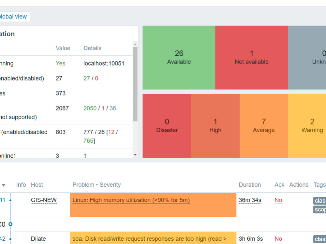Open the sda Disk read/write problem
Image resolution: width=326 pixels, height=244 pixels.
pos(150,239)
